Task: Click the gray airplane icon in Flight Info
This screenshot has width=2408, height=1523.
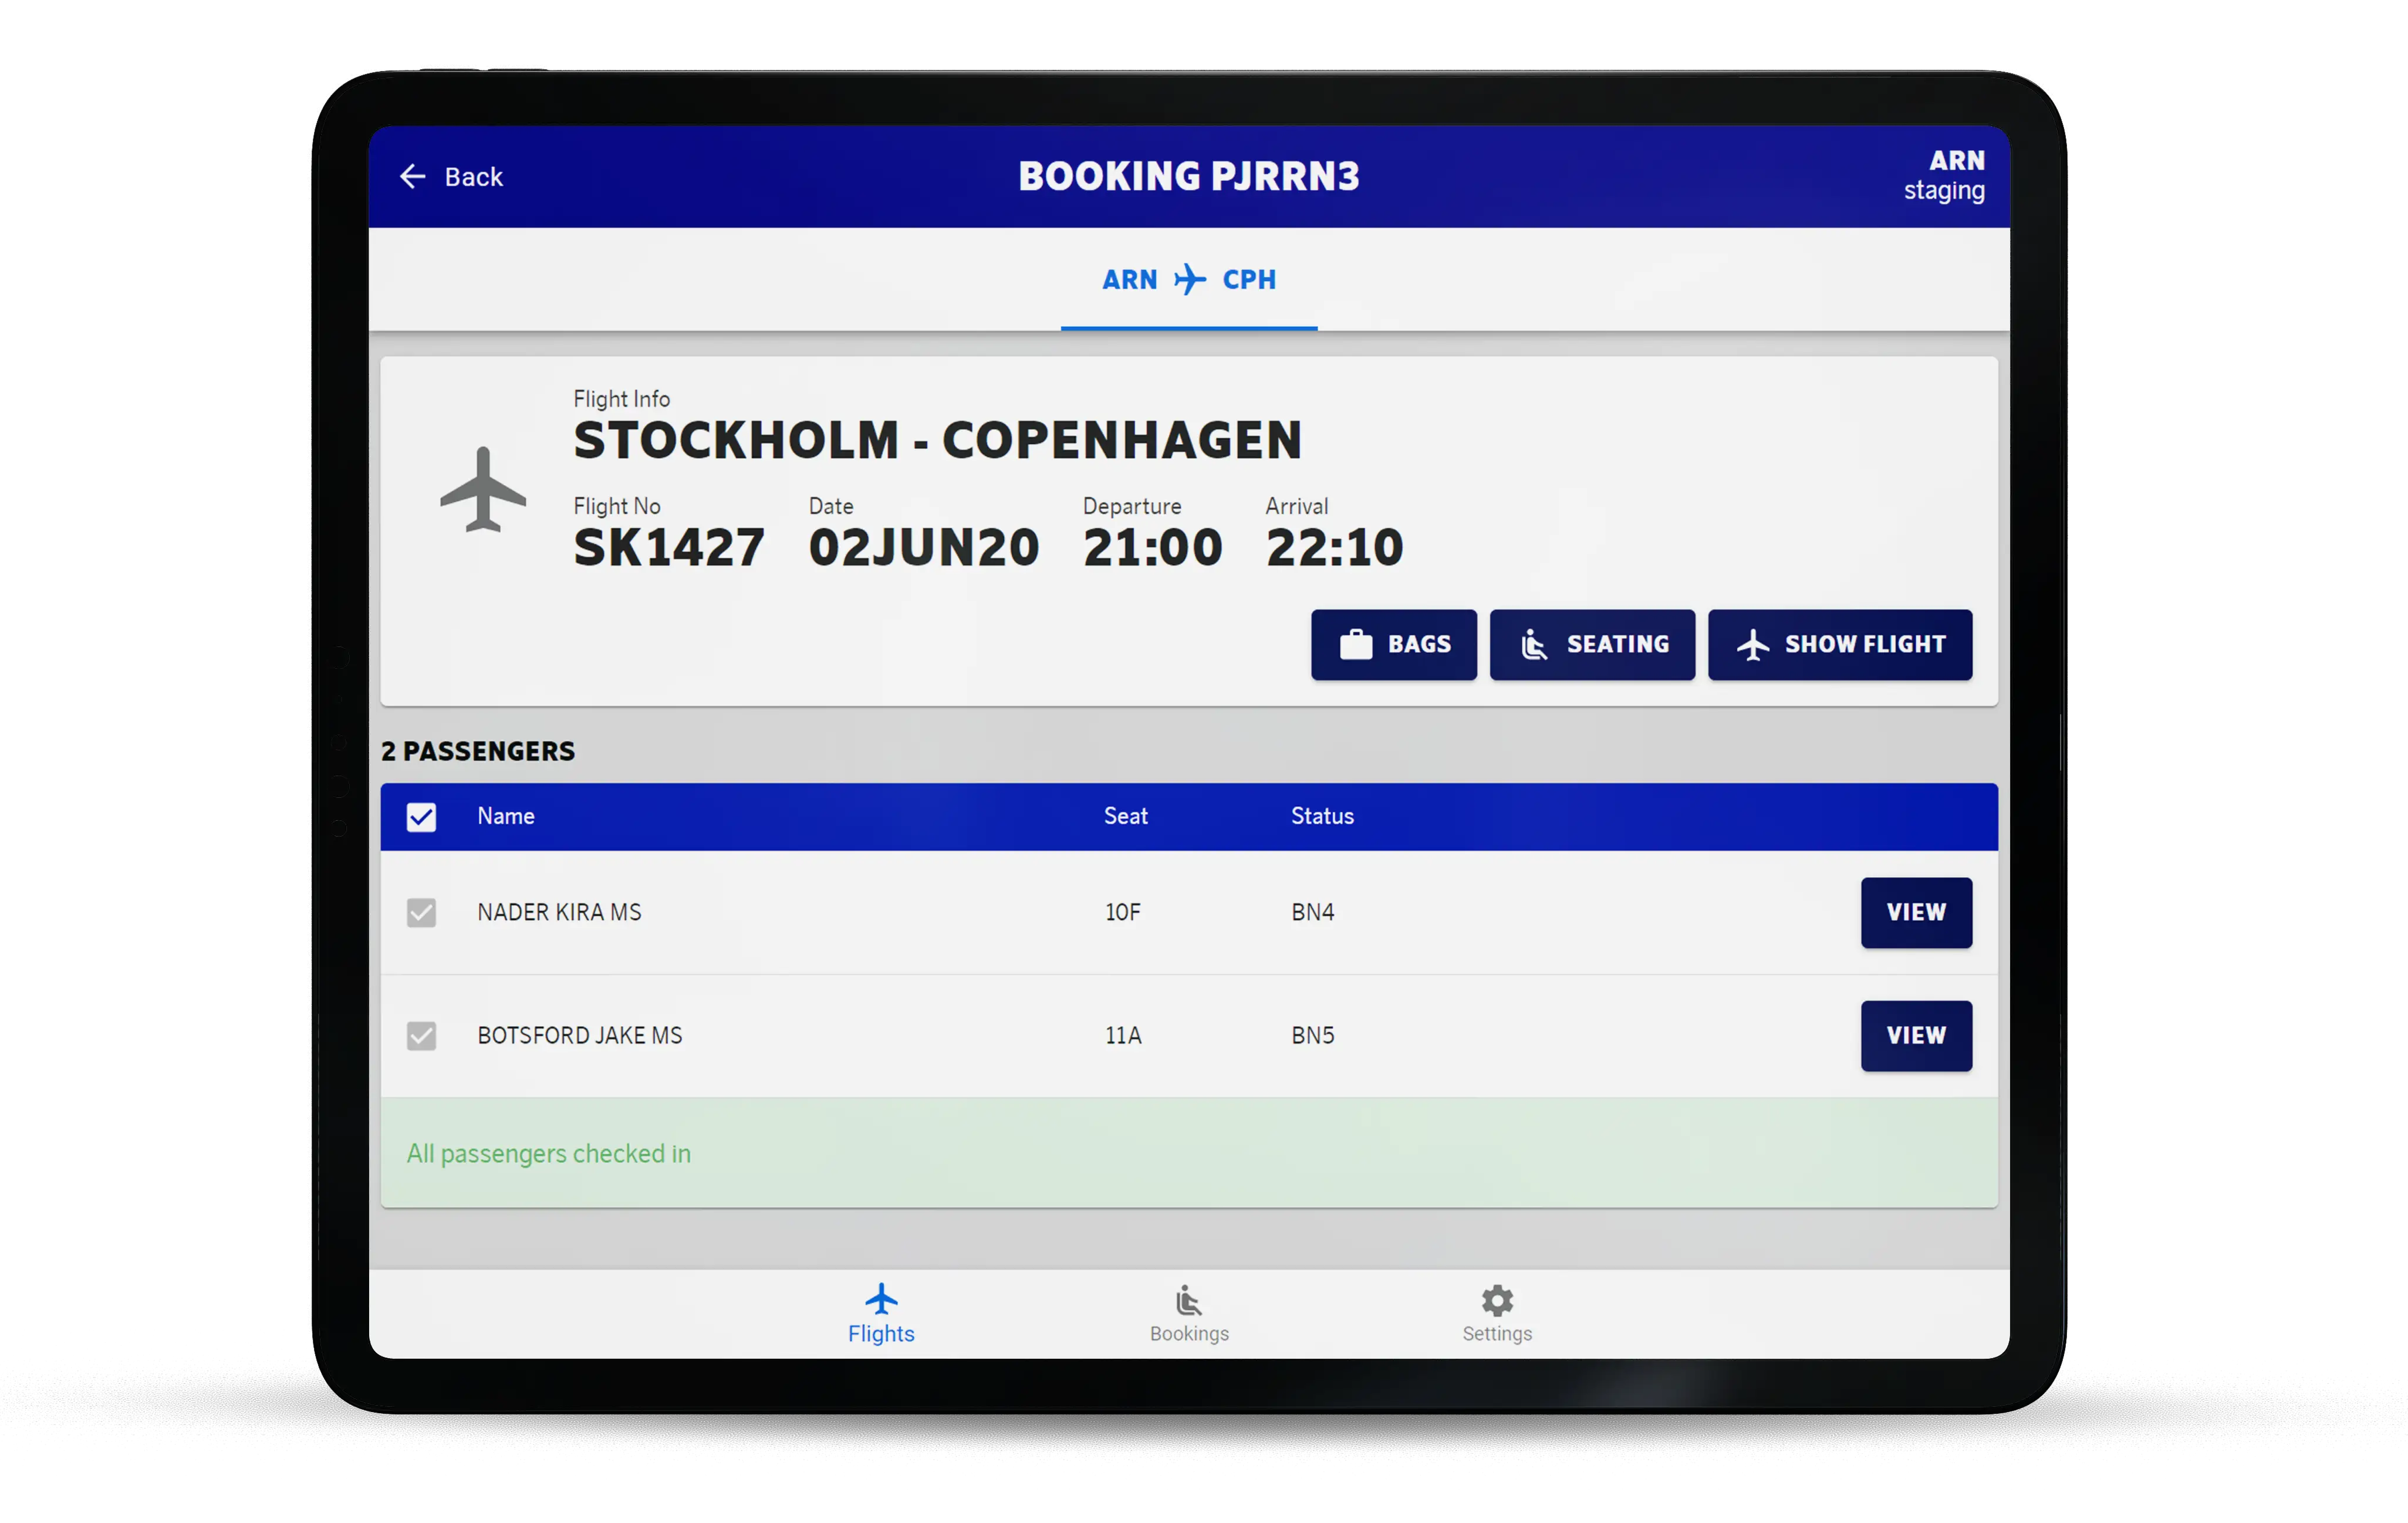Action: (483, 489)
